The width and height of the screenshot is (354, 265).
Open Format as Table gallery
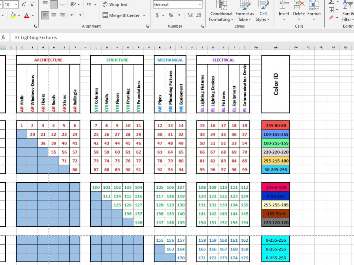pyautogui.click(x=245, y=11)
